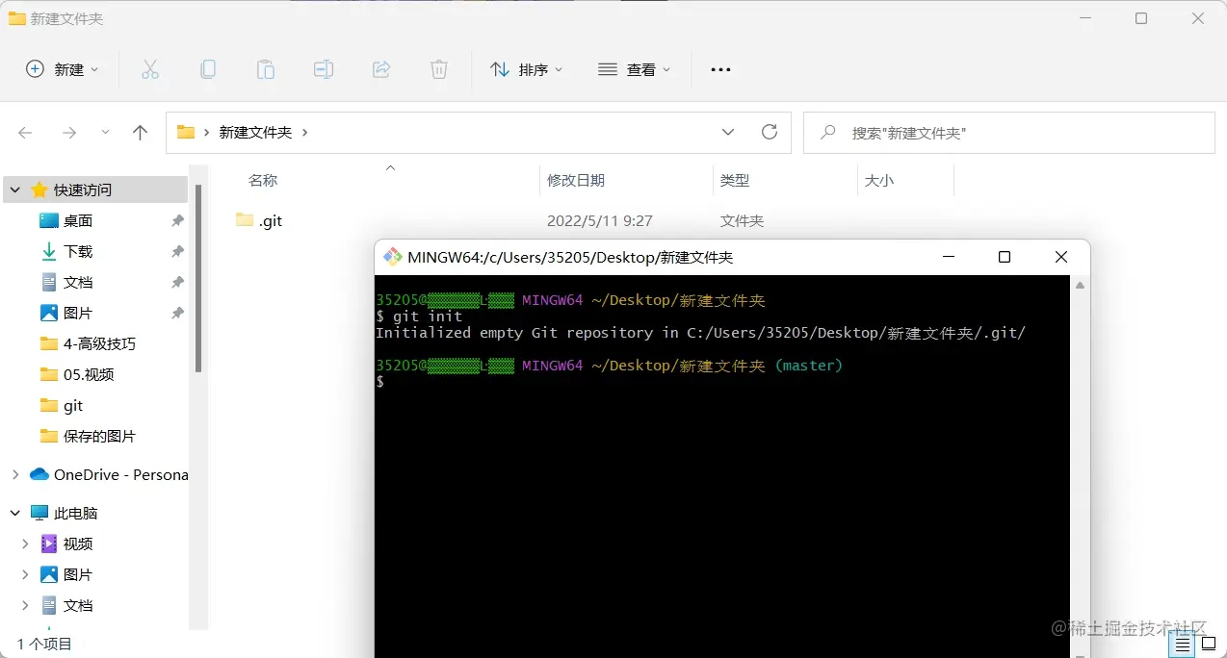Click the Delete trash icon
The image size is (1227, 658).
[x=438, y=69]
